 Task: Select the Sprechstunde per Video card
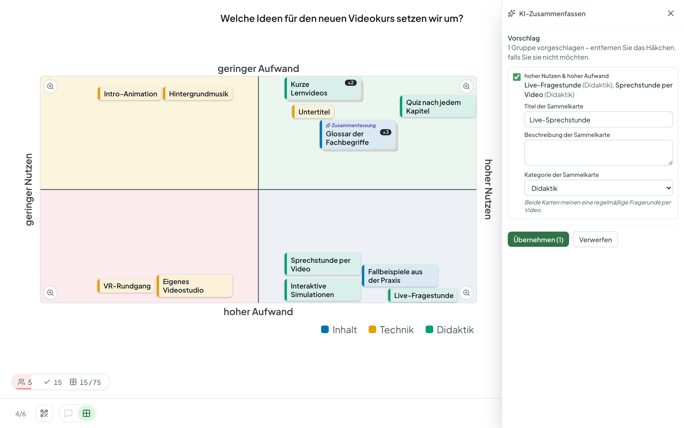point(323,264)
